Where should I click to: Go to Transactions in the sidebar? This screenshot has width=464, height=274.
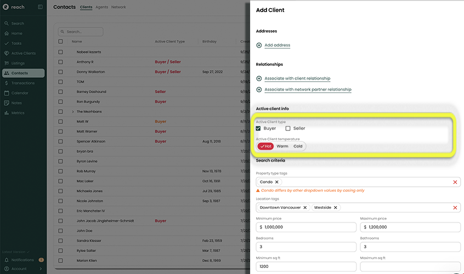22,83
